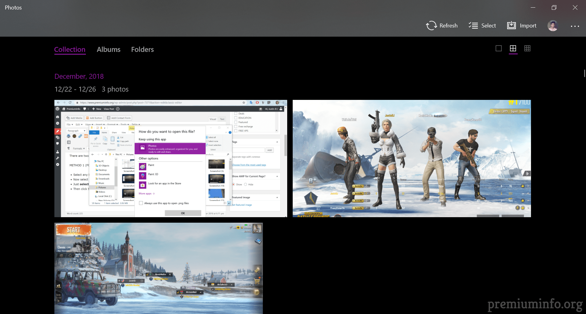This screenshot has height=314, width=586.
Task: Open the PUBG lobby START screen thumbnail
Action: 159,268
